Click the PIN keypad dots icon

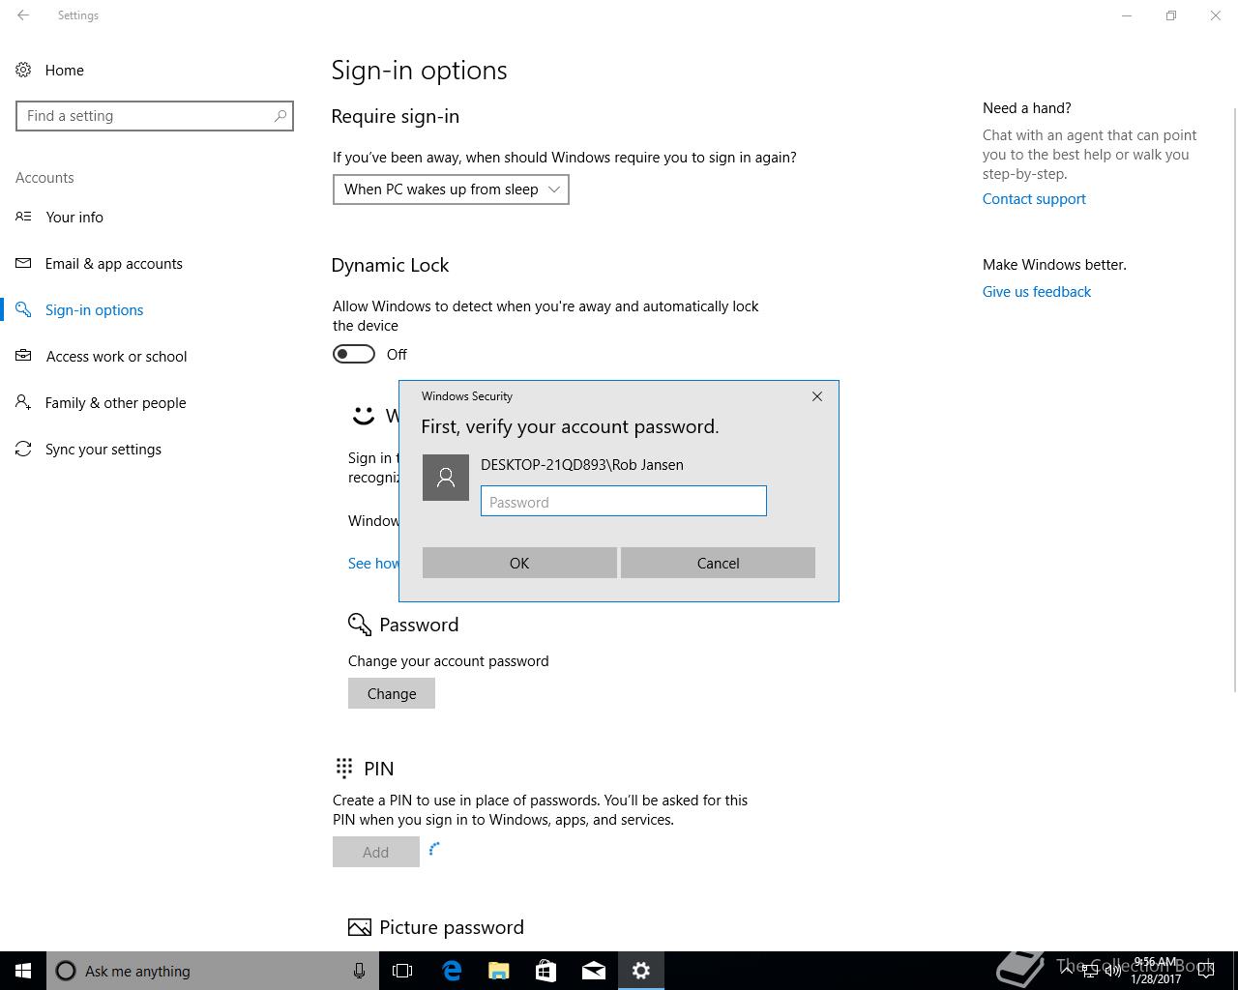pyautogui.click(x=343, y=768)
